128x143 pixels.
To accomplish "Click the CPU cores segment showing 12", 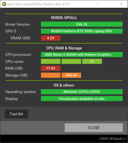I will point(92,62).
